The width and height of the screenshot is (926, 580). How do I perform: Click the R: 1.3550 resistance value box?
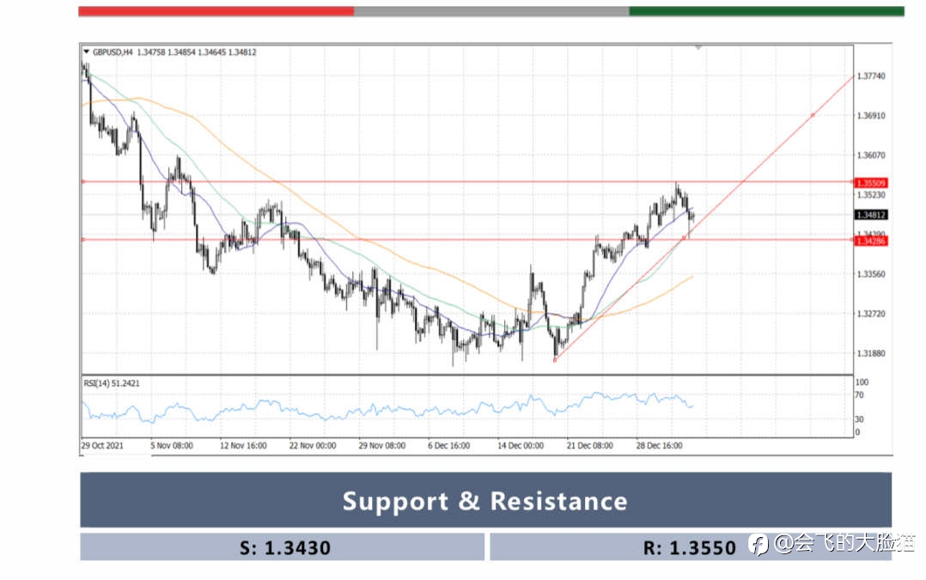691,547
